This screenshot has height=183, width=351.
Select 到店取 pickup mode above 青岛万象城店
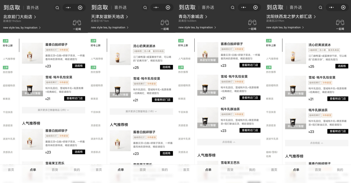pos(187,8)
